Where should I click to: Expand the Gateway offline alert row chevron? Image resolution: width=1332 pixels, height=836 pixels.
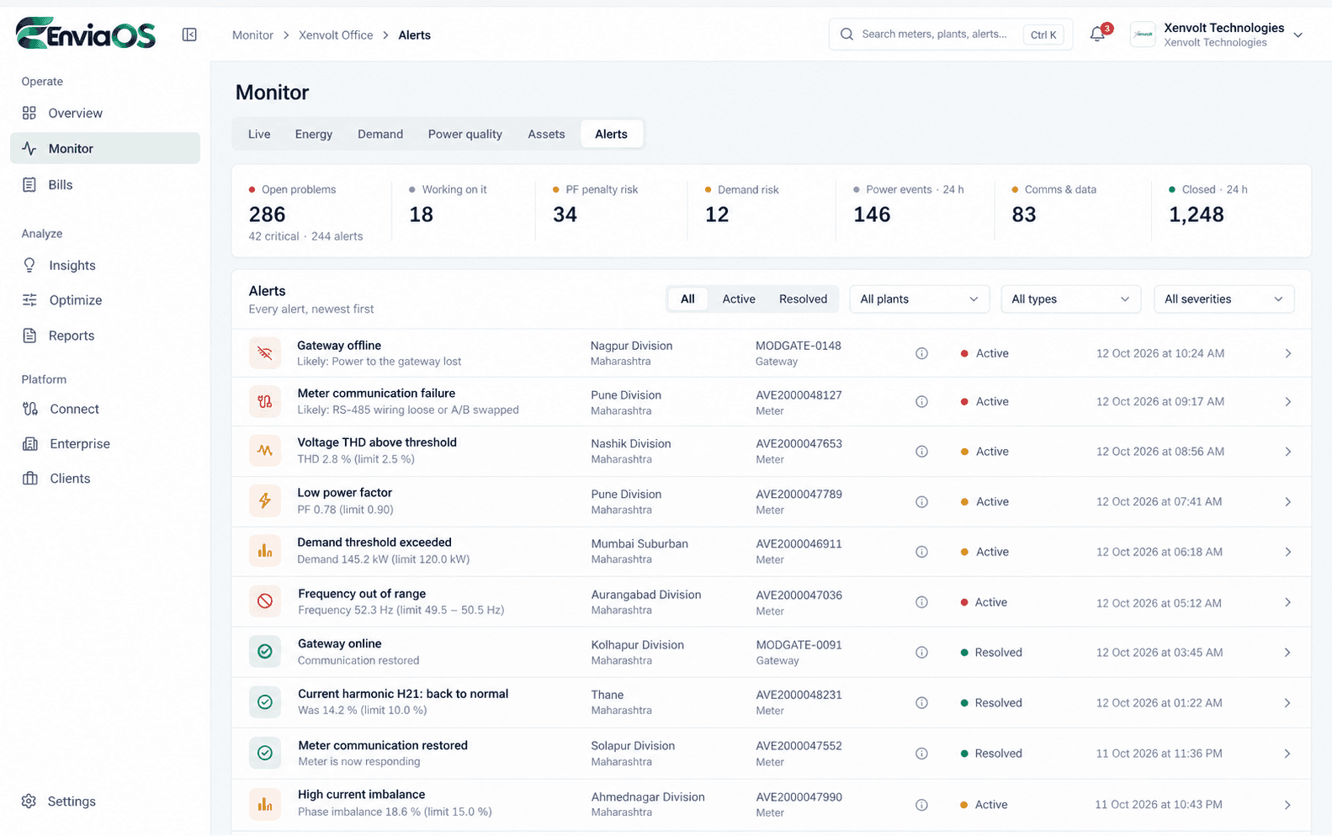pos(1287,353)
